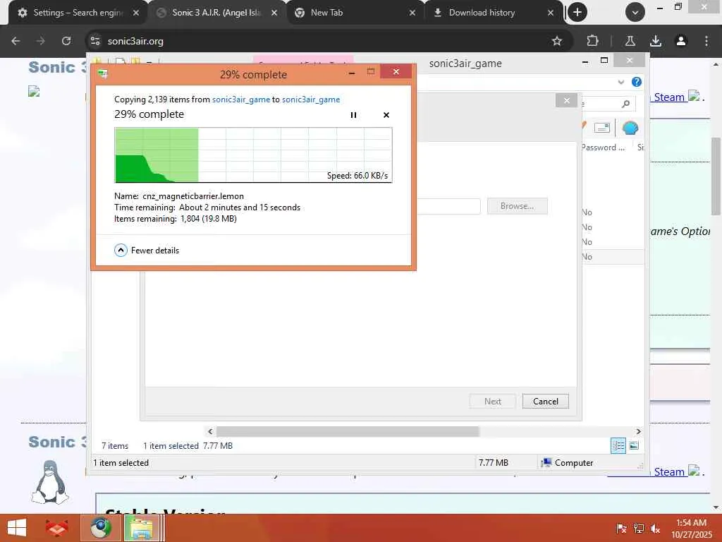The image size is (722, 542).
Task: Bookmark this page with star icon
Action: click(x=557, y=41)
